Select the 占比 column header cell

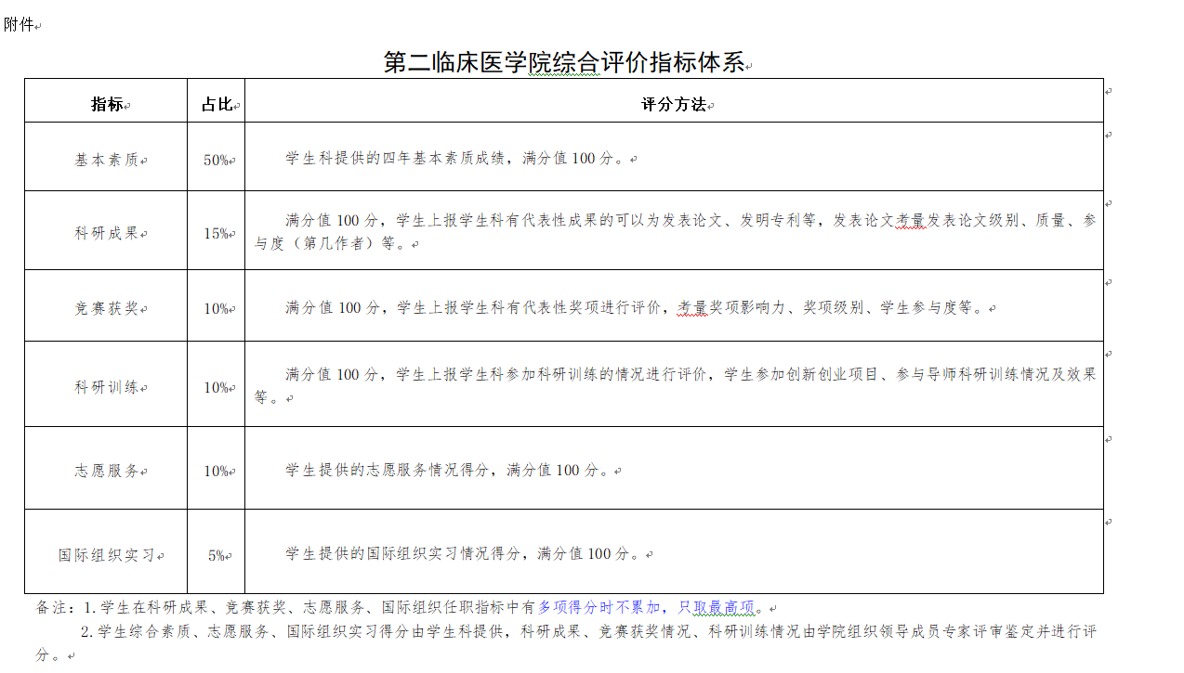pos(217,104)
